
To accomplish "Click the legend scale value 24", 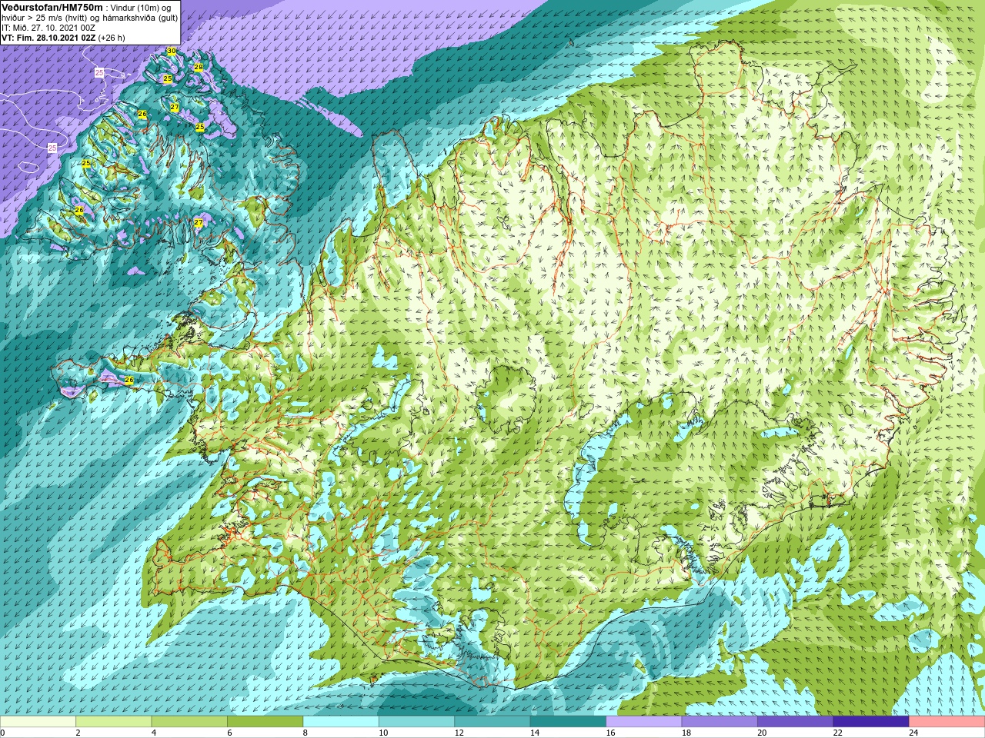I will 913,733.
